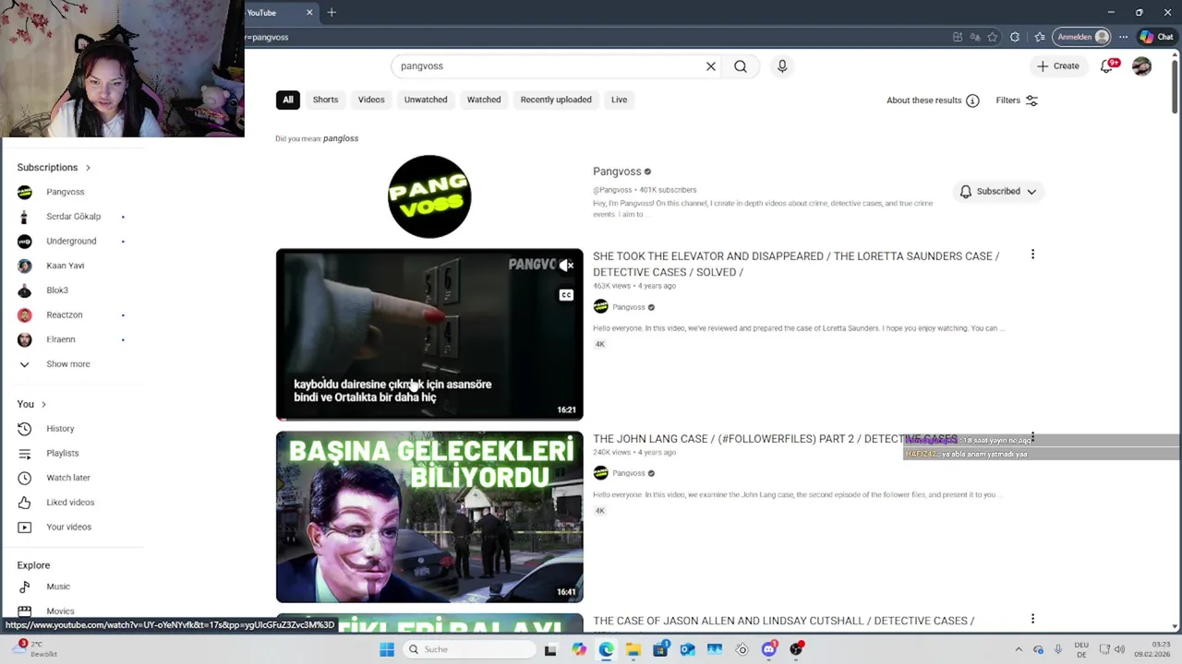Open Liked videos in the sidebar

(72, 503)
